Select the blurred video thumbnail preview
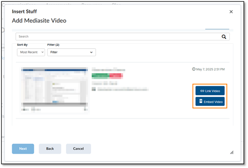Viewport: 248px width, 168px height. [x=54, y=89]
